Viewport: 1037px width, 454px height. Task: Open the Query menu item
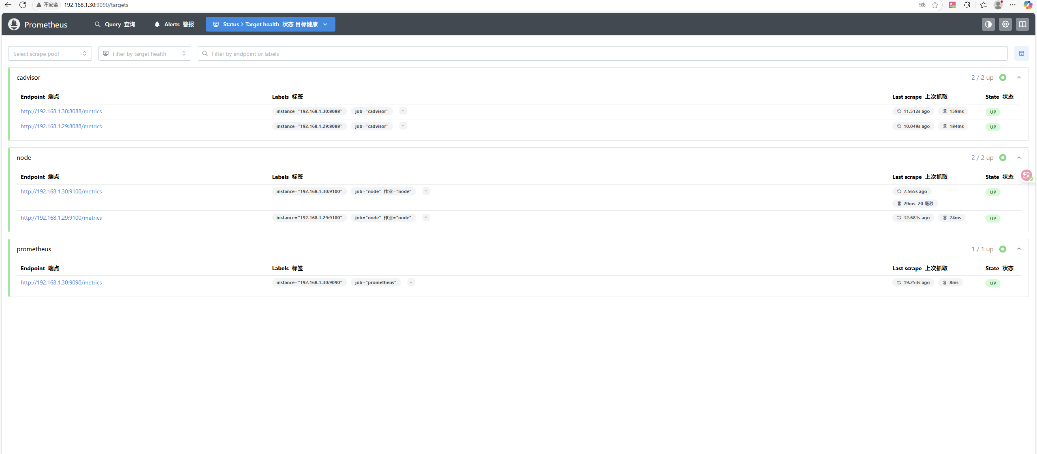115,24
